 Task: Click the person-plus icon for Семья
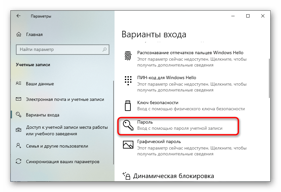[x=18, y=145]
